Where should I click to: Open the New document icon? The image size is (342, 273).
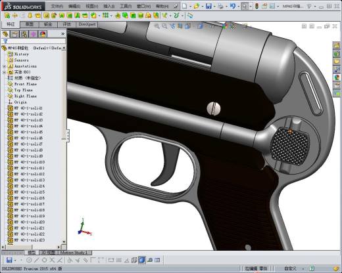[185, 6]
